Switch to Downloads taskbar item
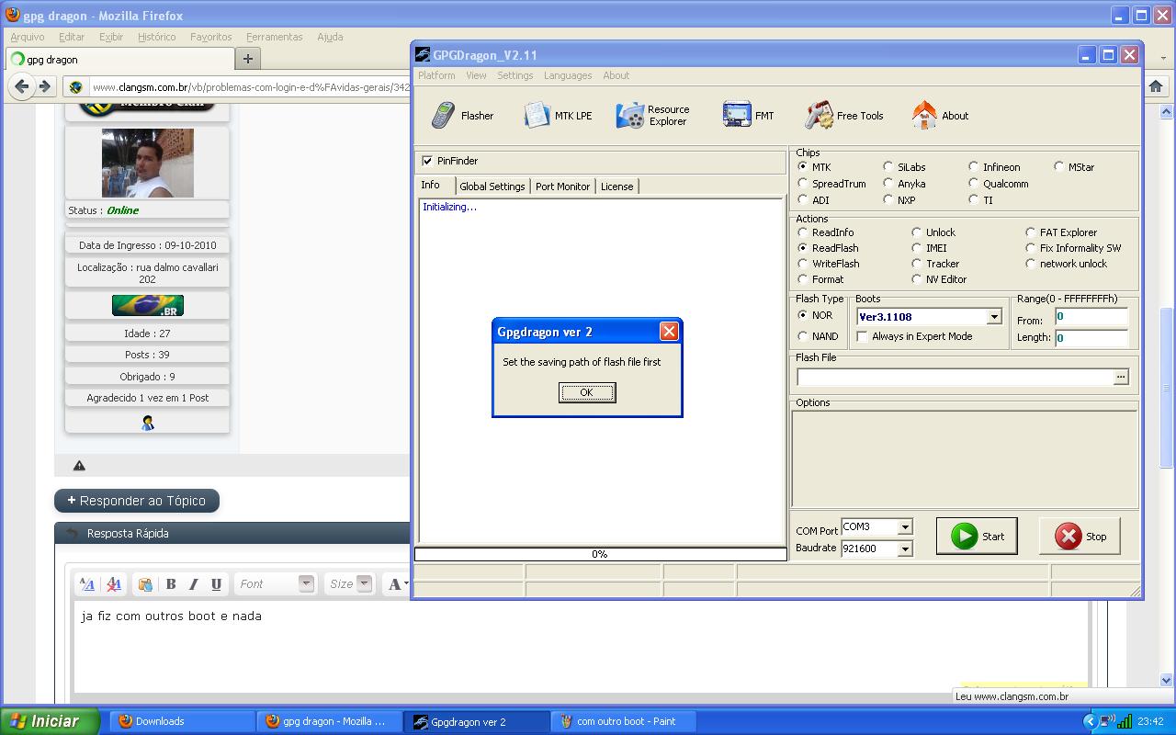This screenshot has width=1176, height=735. tap(182, 721)
